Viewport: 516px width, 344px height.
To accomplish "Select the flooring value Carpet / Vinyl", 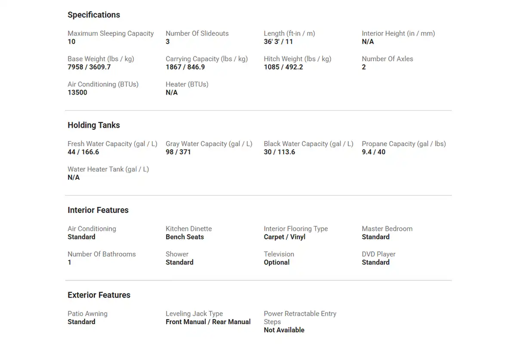I will click(x=285, y=237).
